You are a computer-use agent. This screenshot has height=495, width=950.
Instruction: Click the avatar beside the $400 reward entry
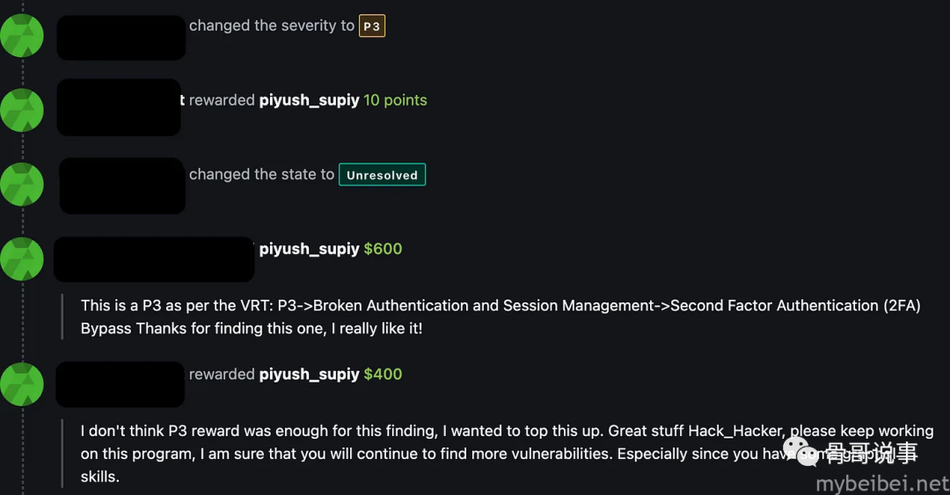(x=22, y=384)
